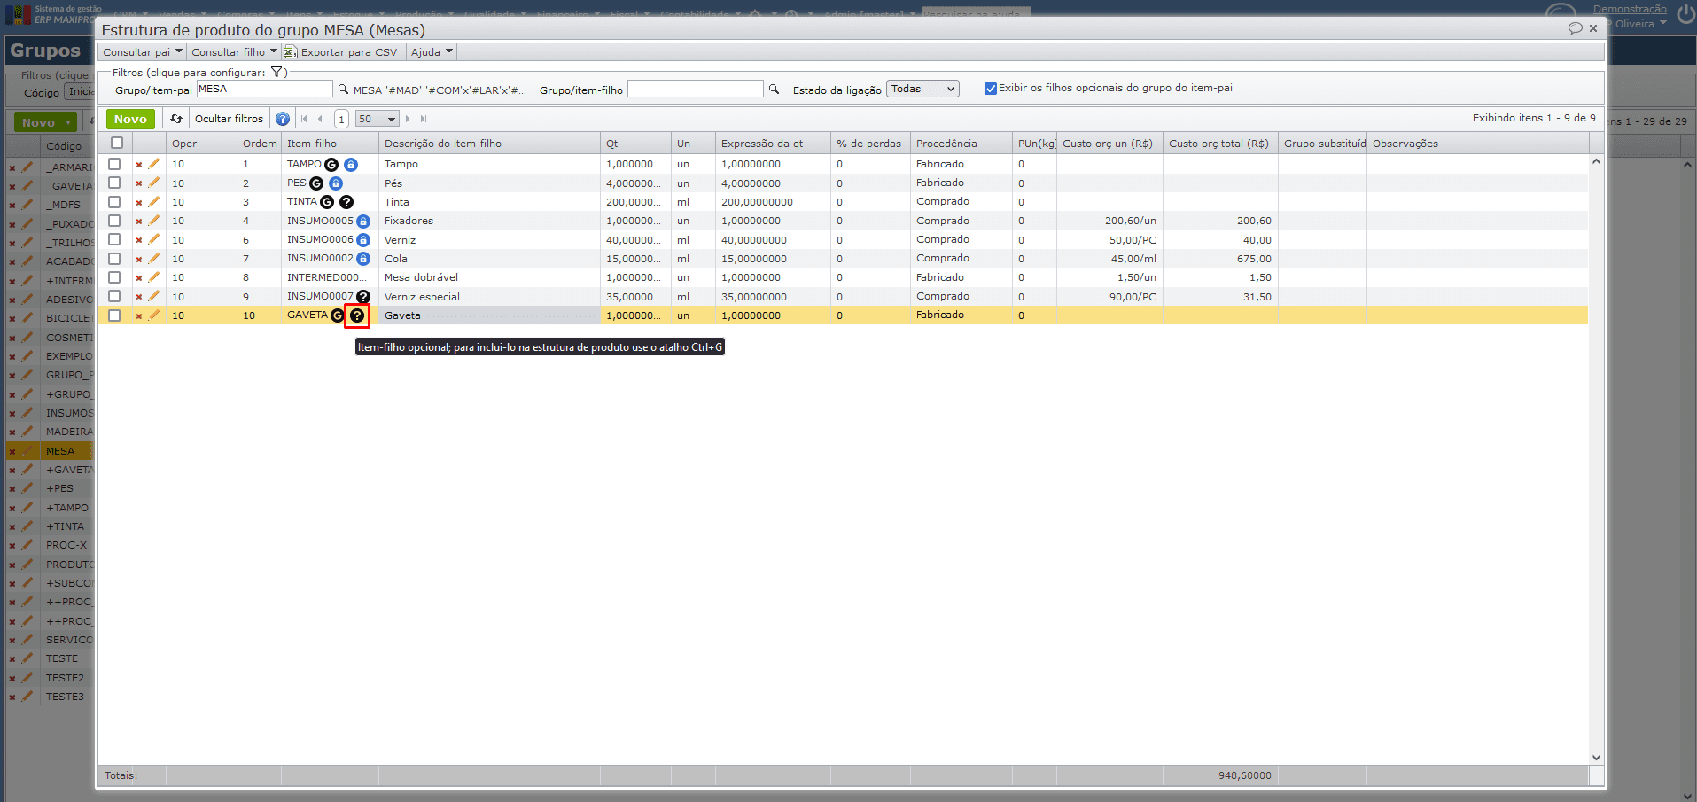Click Ocultar filtros button
The width and height of the screenshot is (1697, 802).
(x=229, y=119)
